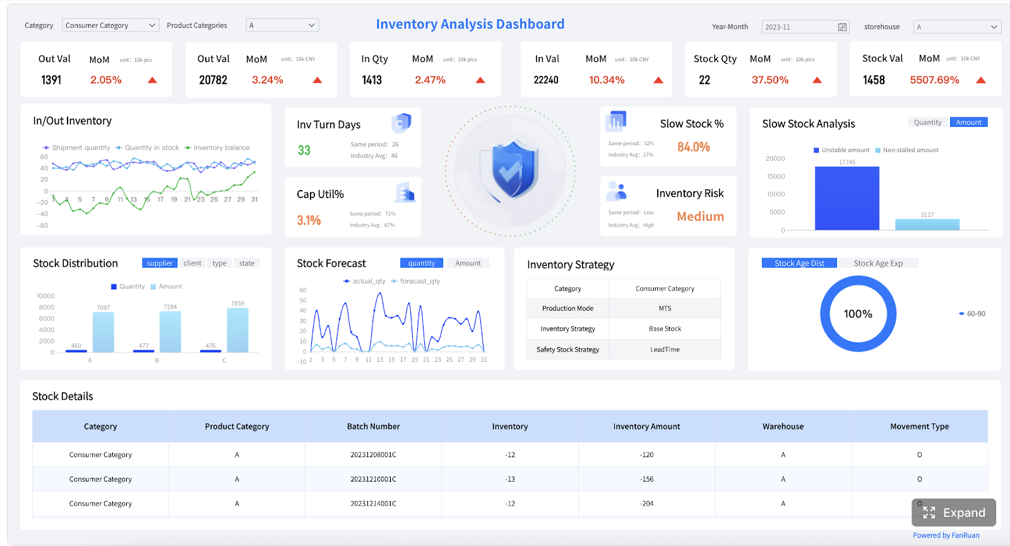1010x546 pixels.
Task: Click In Val MoM up arrow
Action: click(x=658, y=80)
